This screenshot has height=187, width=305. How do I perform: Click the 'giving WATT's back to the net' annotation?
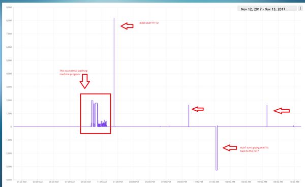coord(254,149)
